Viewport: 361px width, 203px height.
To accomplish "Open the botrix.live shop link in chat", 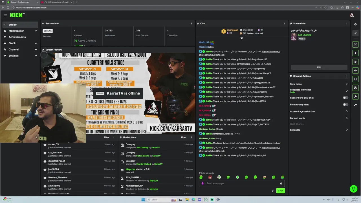I will [x=264, y=143].
